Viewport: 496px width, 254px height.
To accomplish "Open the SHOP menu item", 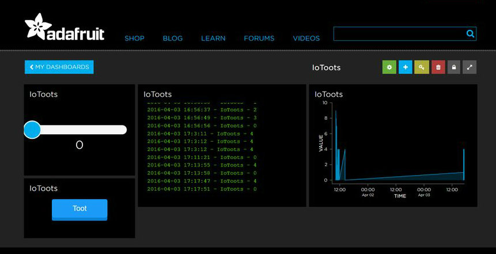I will point(134,38).
